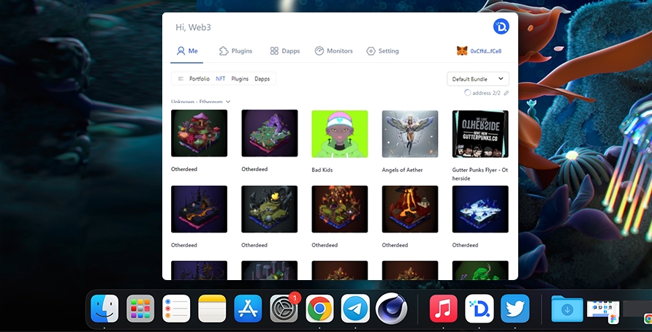Open the purple crystal cave Otherdeed thumbnail
The image size is (652, 332).
[270, 133]
